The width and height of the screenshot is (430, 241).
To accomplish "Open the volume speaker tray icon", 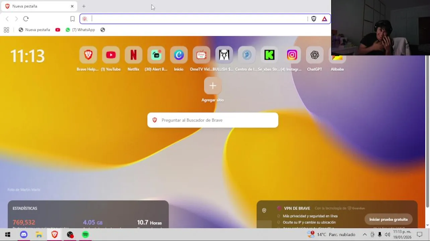I will pyautogui.click(x=387, y=235).
